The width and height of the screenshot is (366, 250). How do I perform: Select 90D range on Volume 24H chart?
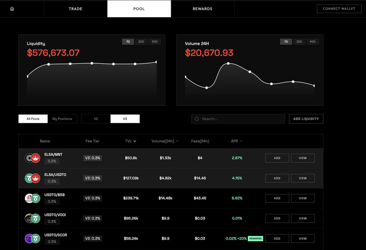click(x=313, y=41)
